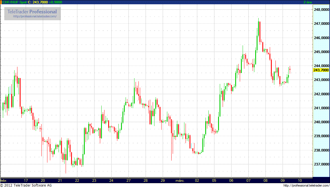
Task: Click the 'febr.' month label on time axis
Action: [x=4, y=181]
